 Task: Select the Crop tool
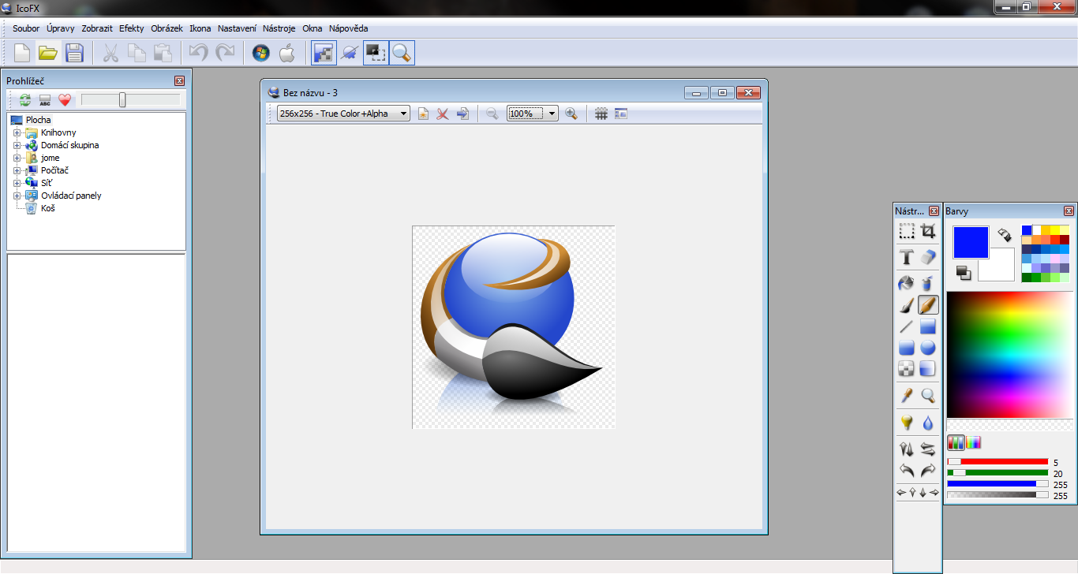point(928,231)
